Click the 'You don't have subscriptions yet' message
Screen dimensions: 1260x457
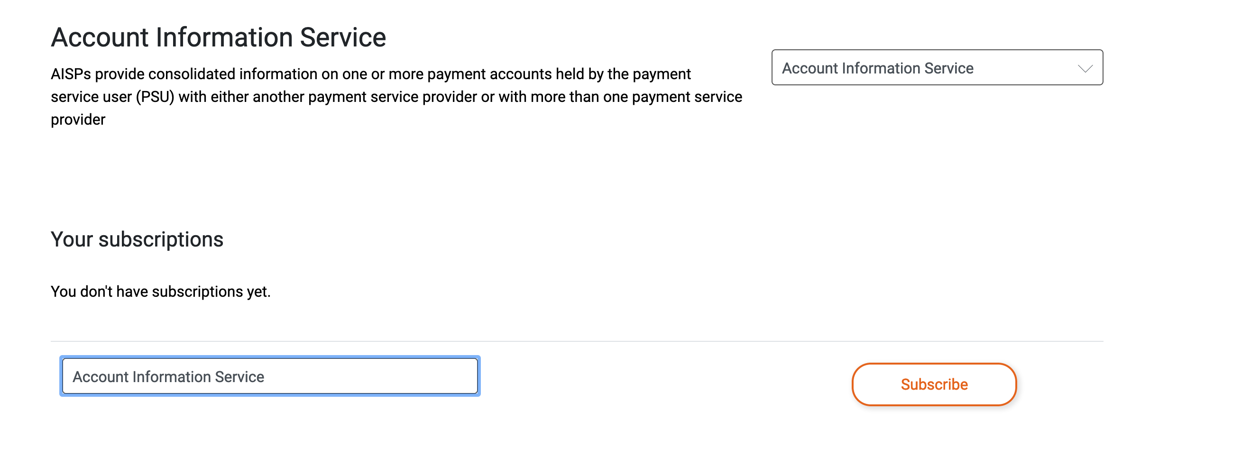click(160, 292)
